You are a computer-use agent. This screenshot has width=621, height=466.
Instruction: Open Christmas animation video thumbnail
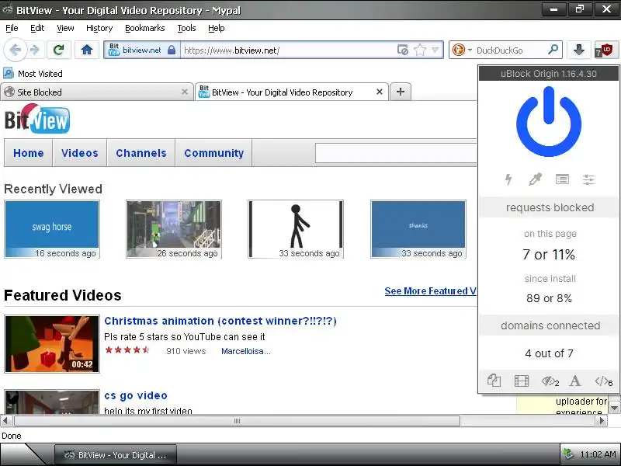pos(52,344)
